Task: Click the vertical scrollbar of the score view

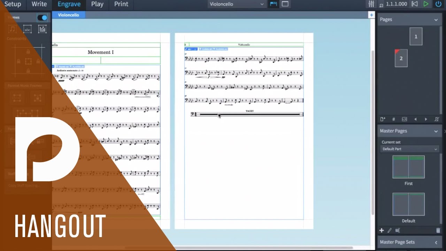Action: point(372,132)
